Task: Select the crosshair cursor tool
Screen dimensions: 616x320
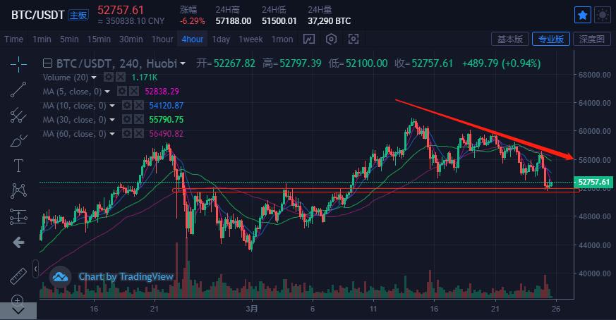Action: coord(18,64)
